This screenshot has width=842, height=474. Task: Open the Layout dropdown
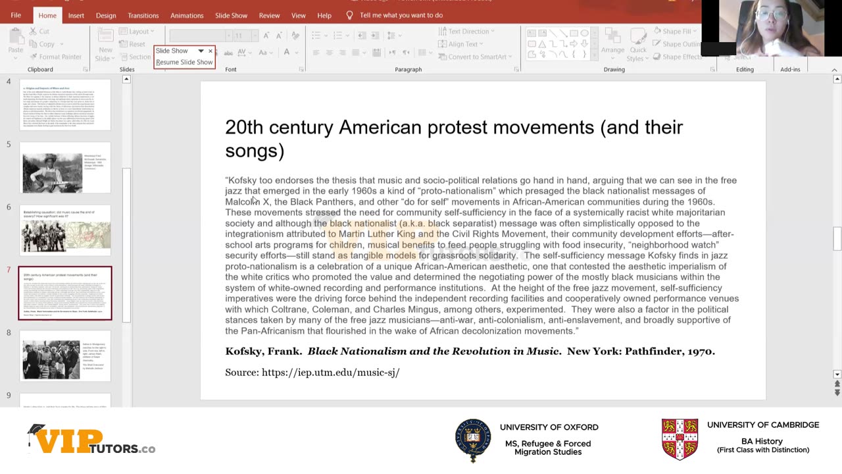point(136,32)
